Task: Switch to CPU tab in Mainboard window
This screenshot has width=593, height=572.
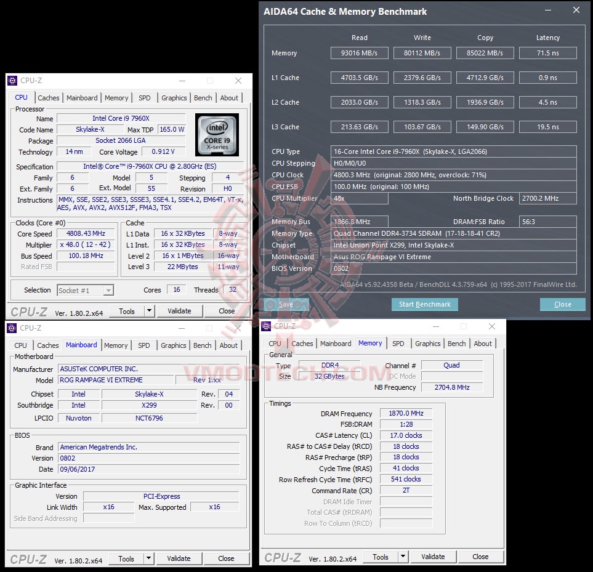Action: (20, 345)
